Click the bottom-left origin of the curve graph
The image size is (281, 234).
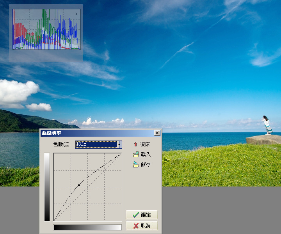pos(54,220)
